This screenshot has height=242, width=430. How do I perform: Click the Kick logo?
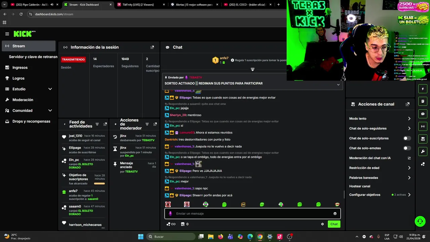(x=24, y=34)
